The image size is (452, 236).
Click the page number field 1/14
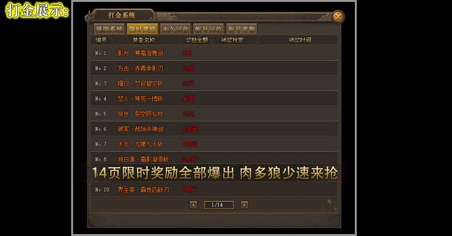219,205
